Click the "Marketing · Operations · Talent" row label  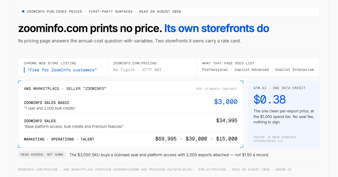(59, 139)
